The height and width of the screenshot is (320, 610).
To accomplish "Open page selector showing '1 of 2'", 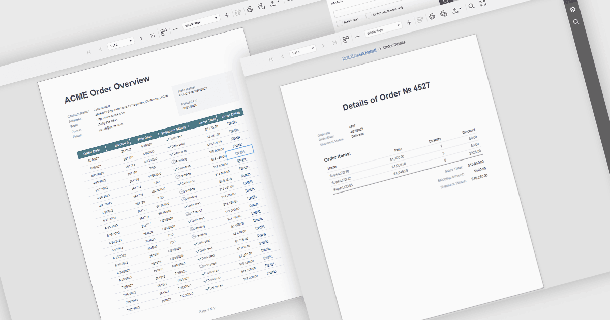I will [121, 44].
